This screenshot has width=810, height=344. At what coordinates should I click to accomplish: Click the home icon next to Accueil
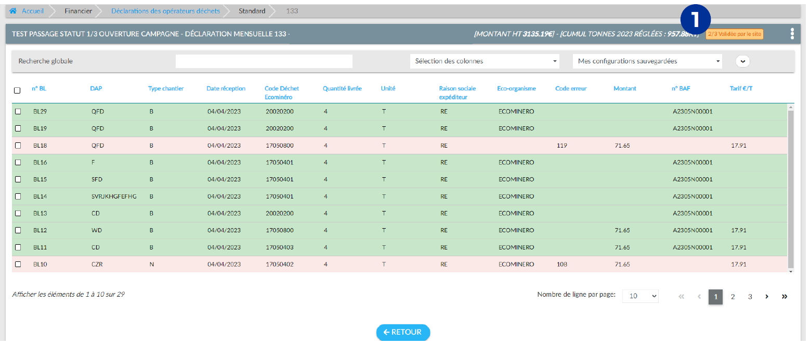click(13, 11)
